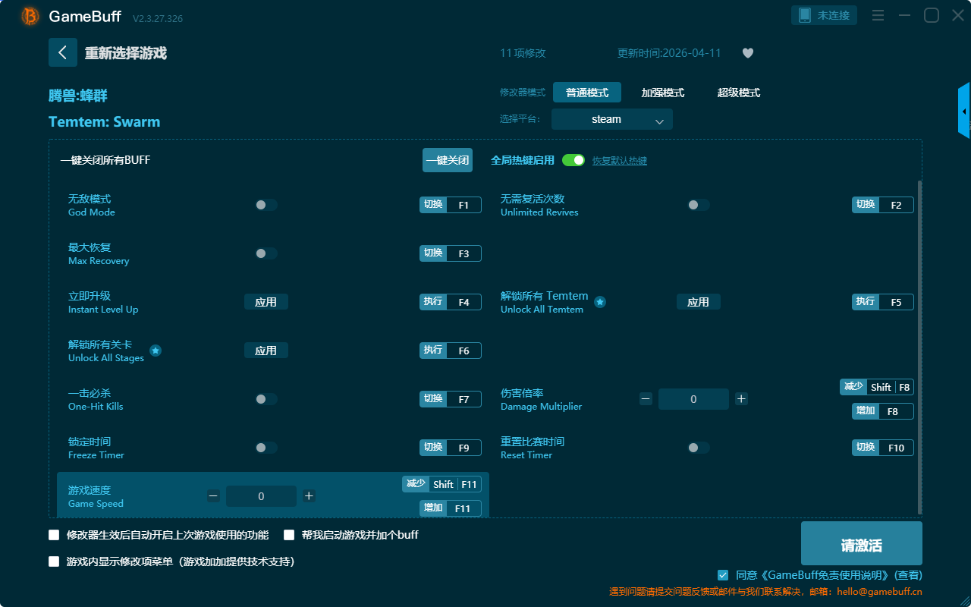The height and width of the screenshot is (607, 971).
Task: Switch to 加强模式 tab
Action: 662,93
